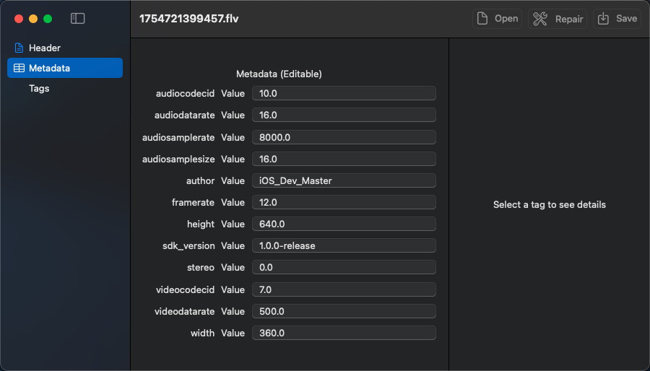Click the Save download icon
Screen dimensions: 650x371
pyautogui.click(x=603, y=19)
